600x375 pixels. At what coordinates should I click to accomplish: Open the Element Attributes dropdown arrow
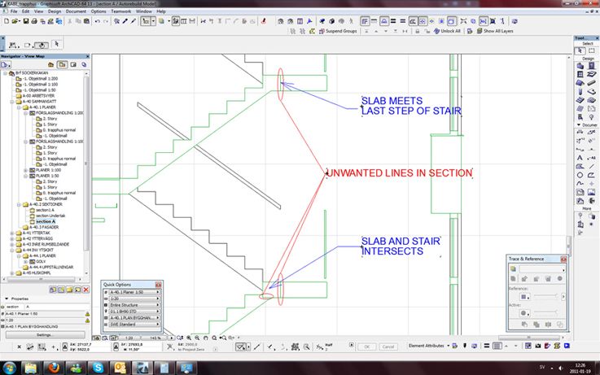coord(448,346)
